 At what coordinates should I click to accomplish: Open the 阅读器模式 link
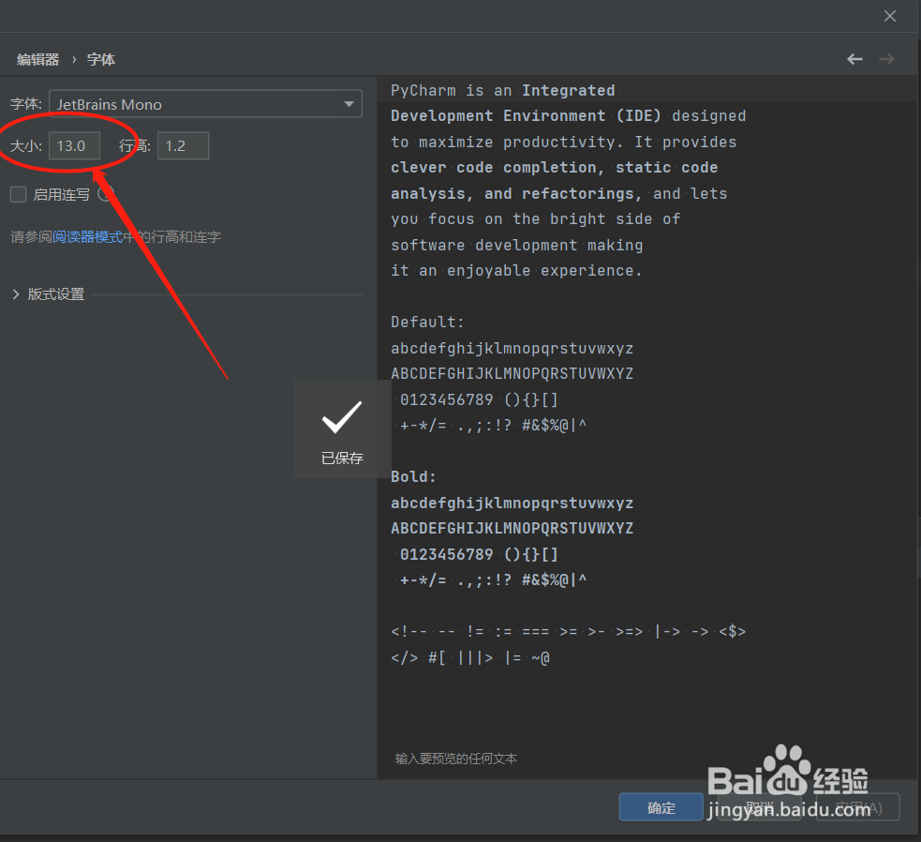[87, 237]
